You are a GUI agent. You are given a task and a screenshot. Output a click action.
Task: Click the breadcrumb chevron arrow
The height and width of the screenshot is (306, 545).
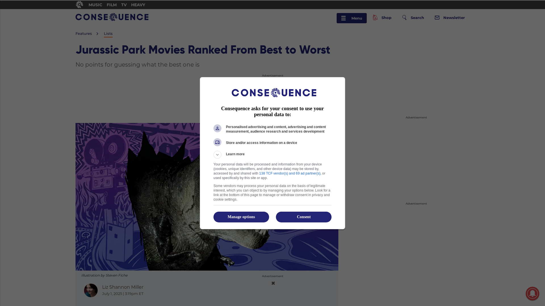(x=97, y=34)
